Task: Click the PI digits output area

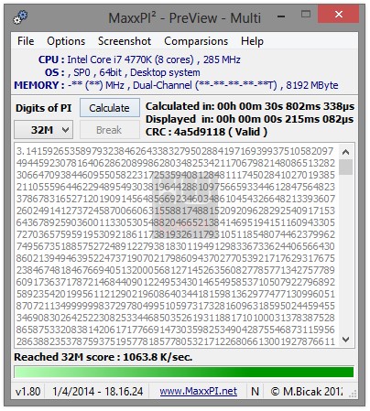Action: click(x=176, y=246)
